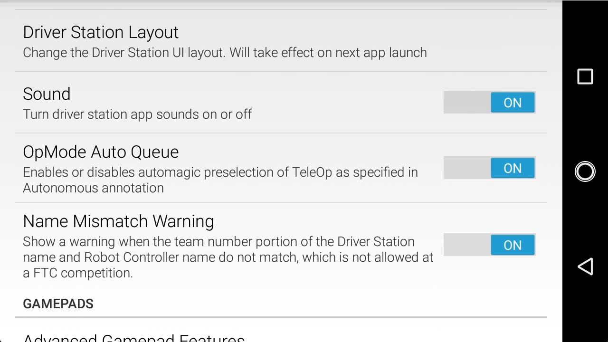Select the Sound setting title
The height and width of the screenshot is (342, 608).
[x=47, y=94]
